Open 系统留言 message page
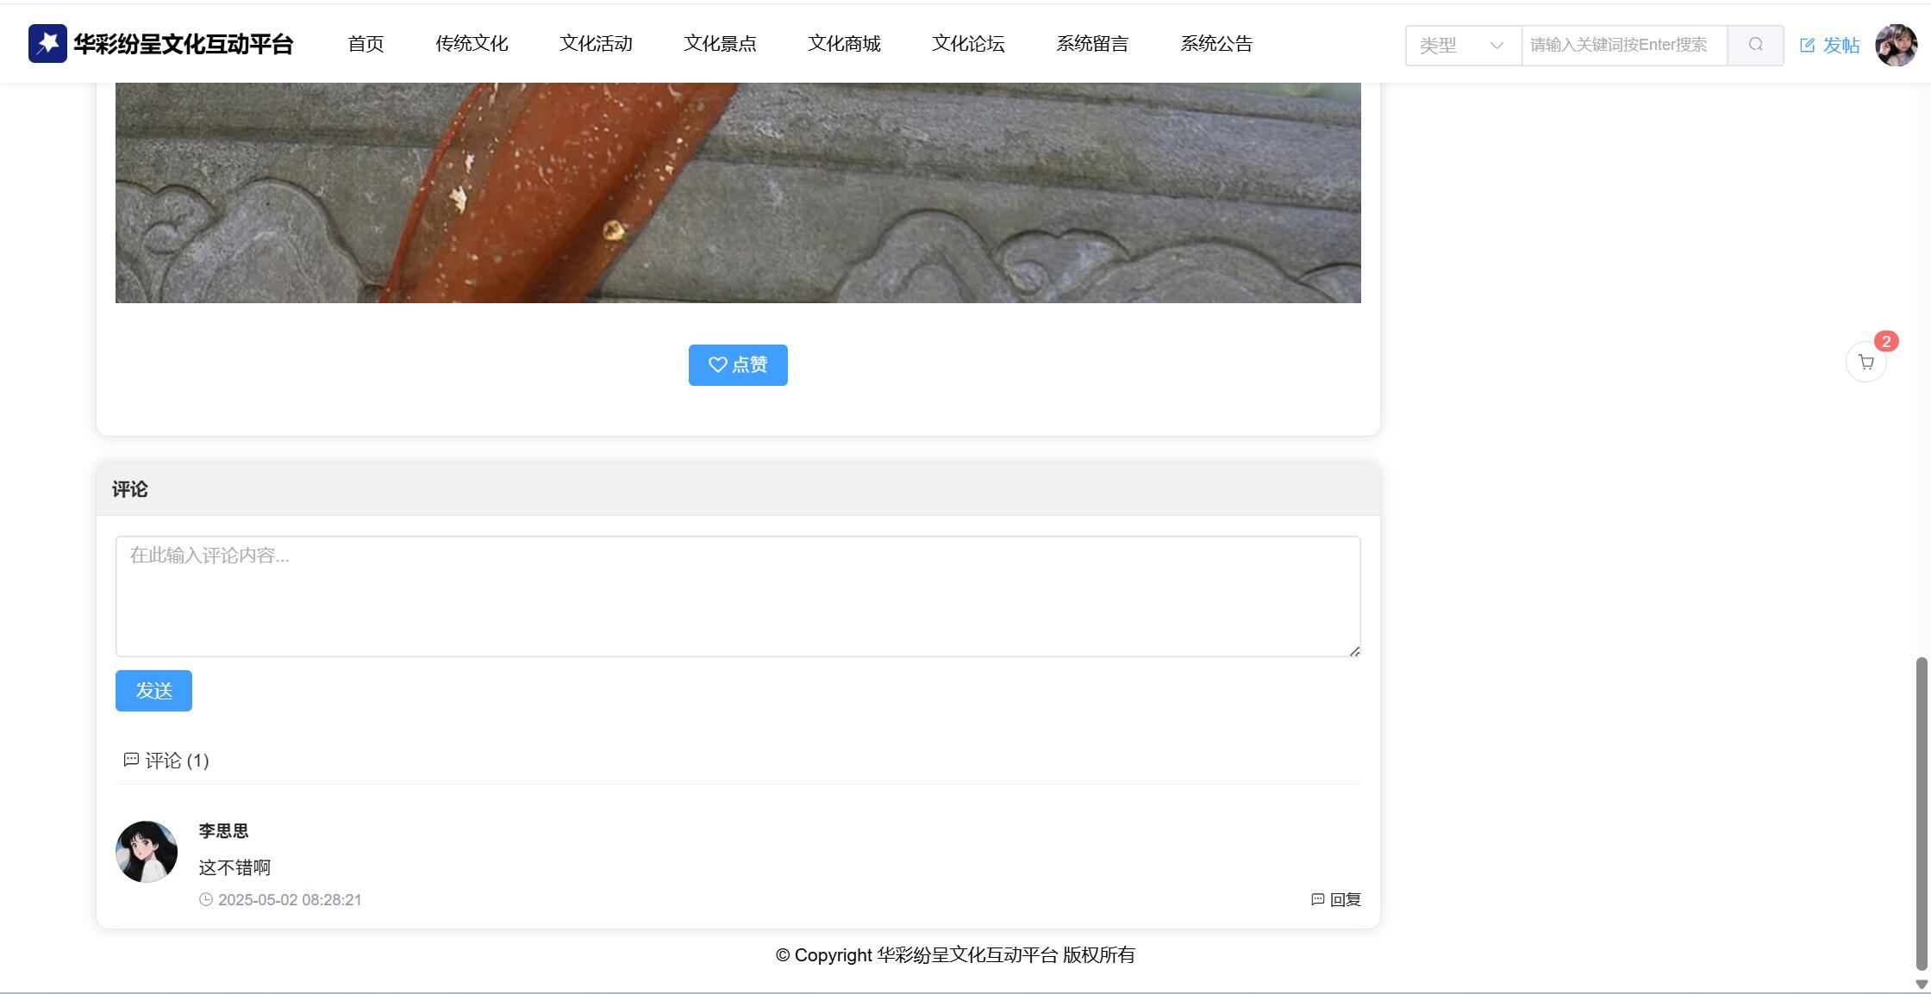1931x994 pixels. [1092, 43]
